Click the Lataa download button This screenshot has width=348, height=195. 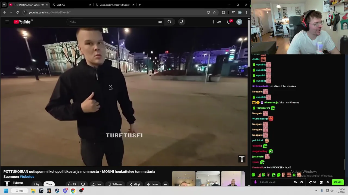152,184
